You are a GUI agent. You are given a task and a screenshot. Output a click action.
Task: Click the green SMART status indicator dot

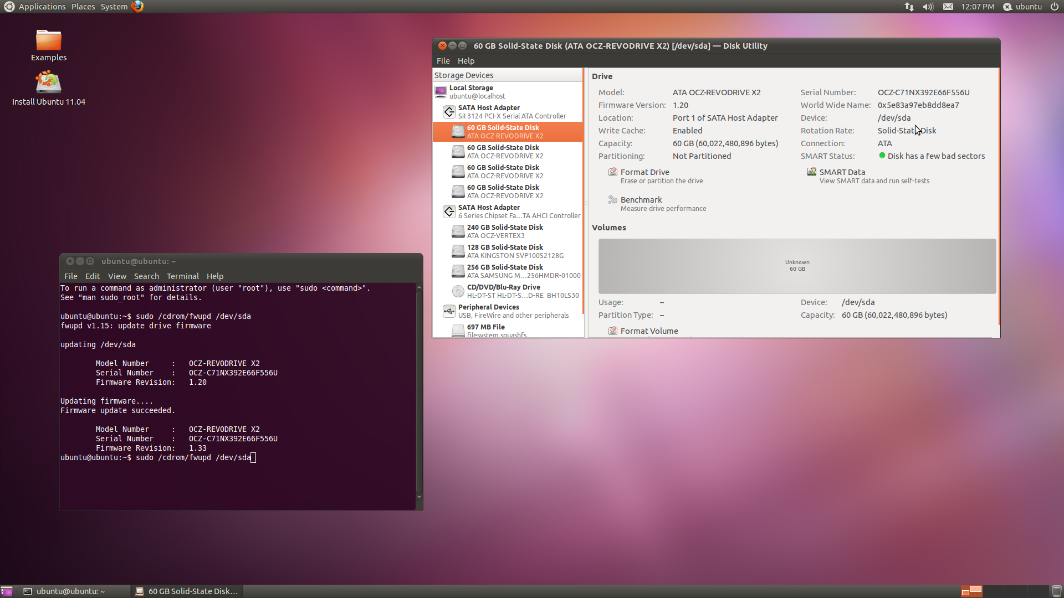click(882, 156)
